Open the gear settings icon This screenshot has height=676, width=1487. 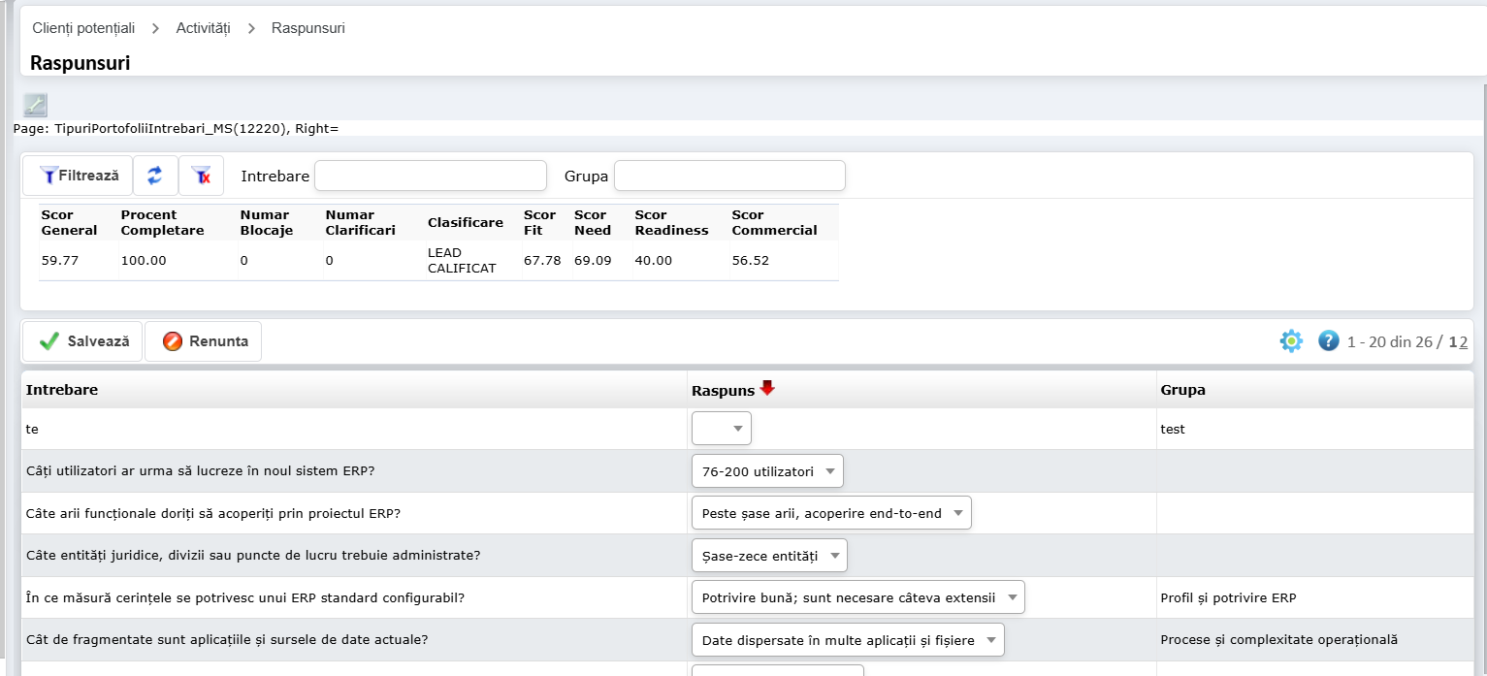tap(1291, 341)
